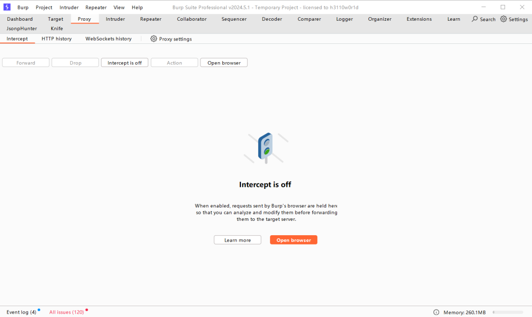Open the Knife extension tab

pos(57,29)
